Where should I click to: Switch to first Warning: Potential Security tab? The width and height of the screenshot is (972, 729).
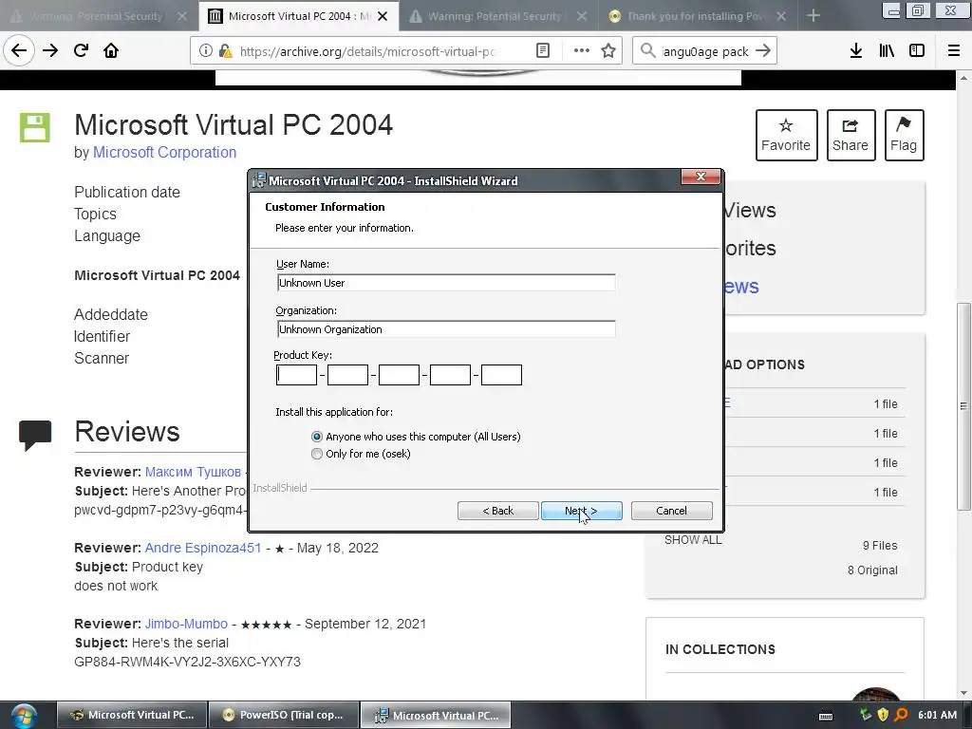97,16
